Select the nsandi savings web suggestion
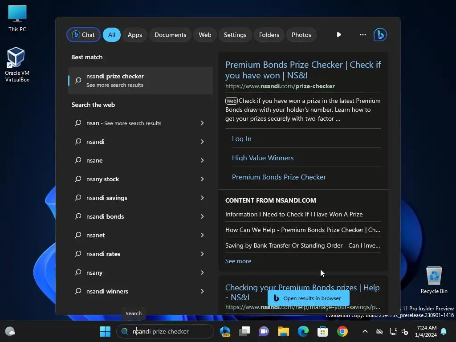Screen dimensions: 456x342 coord(140,198)
